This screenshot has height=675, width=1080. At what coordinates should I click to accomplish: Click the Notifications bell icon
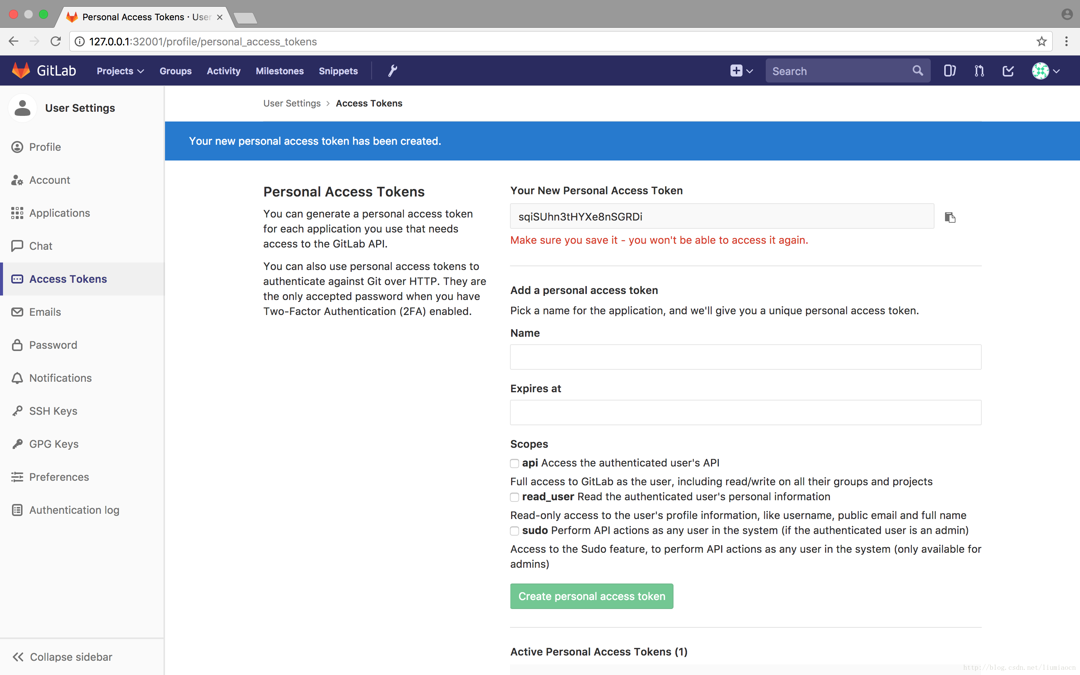(17, 378)
